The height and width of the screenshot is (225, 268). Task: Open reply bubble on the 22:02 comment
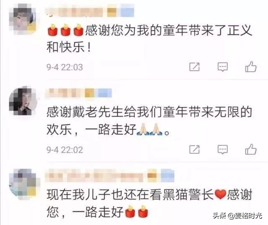pyautogui.click(x=222, y=150)
